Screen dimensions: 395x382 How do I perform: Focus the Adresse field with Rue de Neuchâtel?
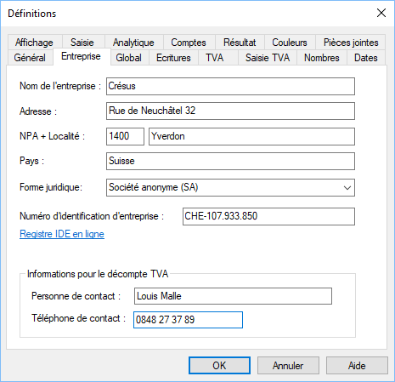coord(230,111)
